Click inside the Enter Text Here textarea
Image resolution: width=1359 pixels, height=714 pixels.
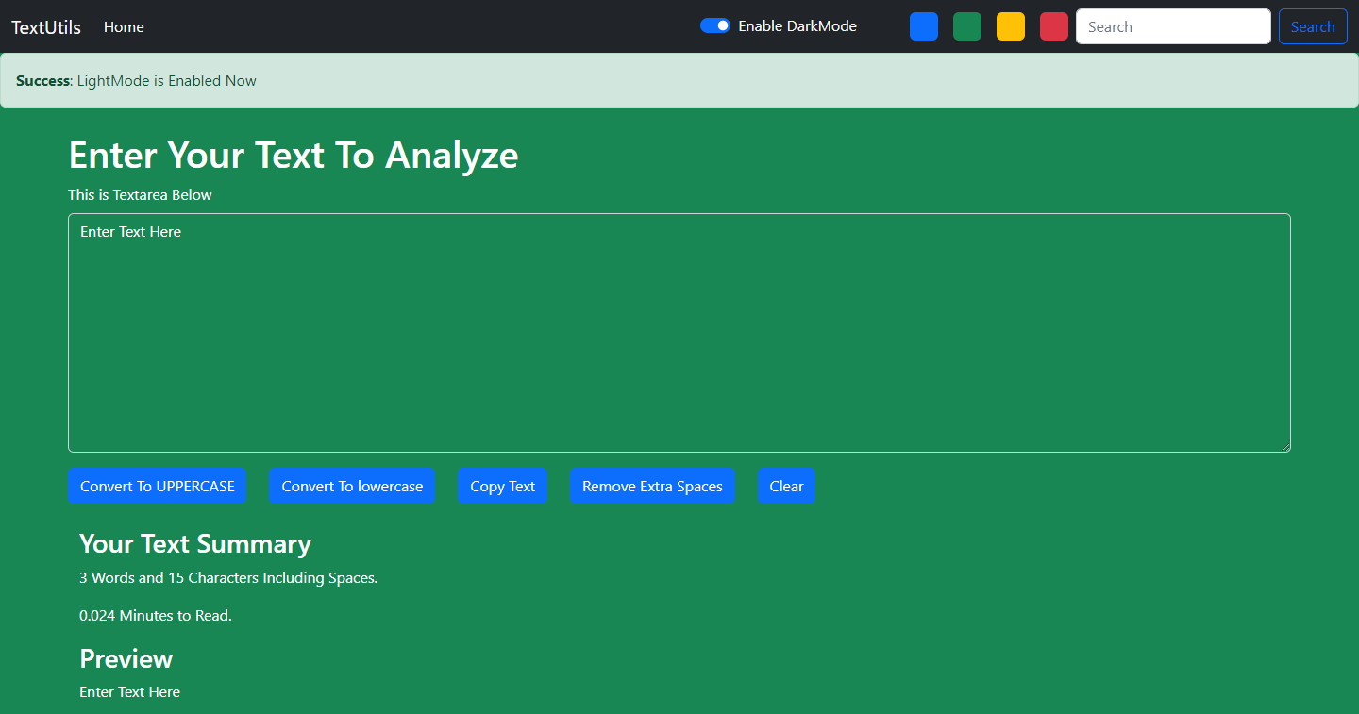(679, 330)
